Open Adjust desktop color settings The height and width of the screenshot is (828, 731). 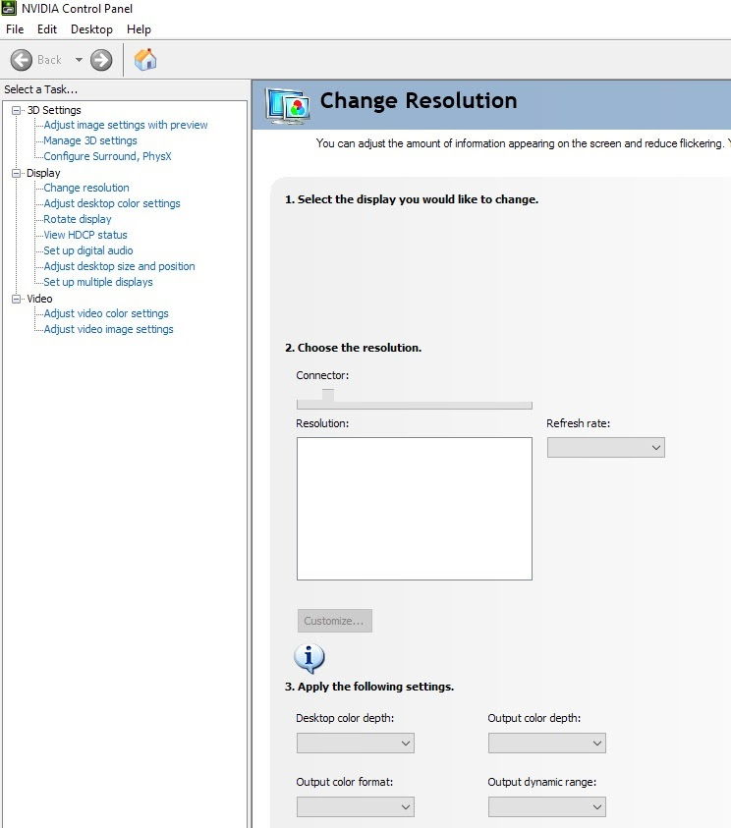[x=112, y=204]
